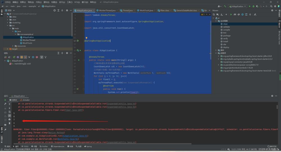Screen dimensions: 281x152
Task: Open Fiber.java:1097 stack trace link
Action: [73, 110]
